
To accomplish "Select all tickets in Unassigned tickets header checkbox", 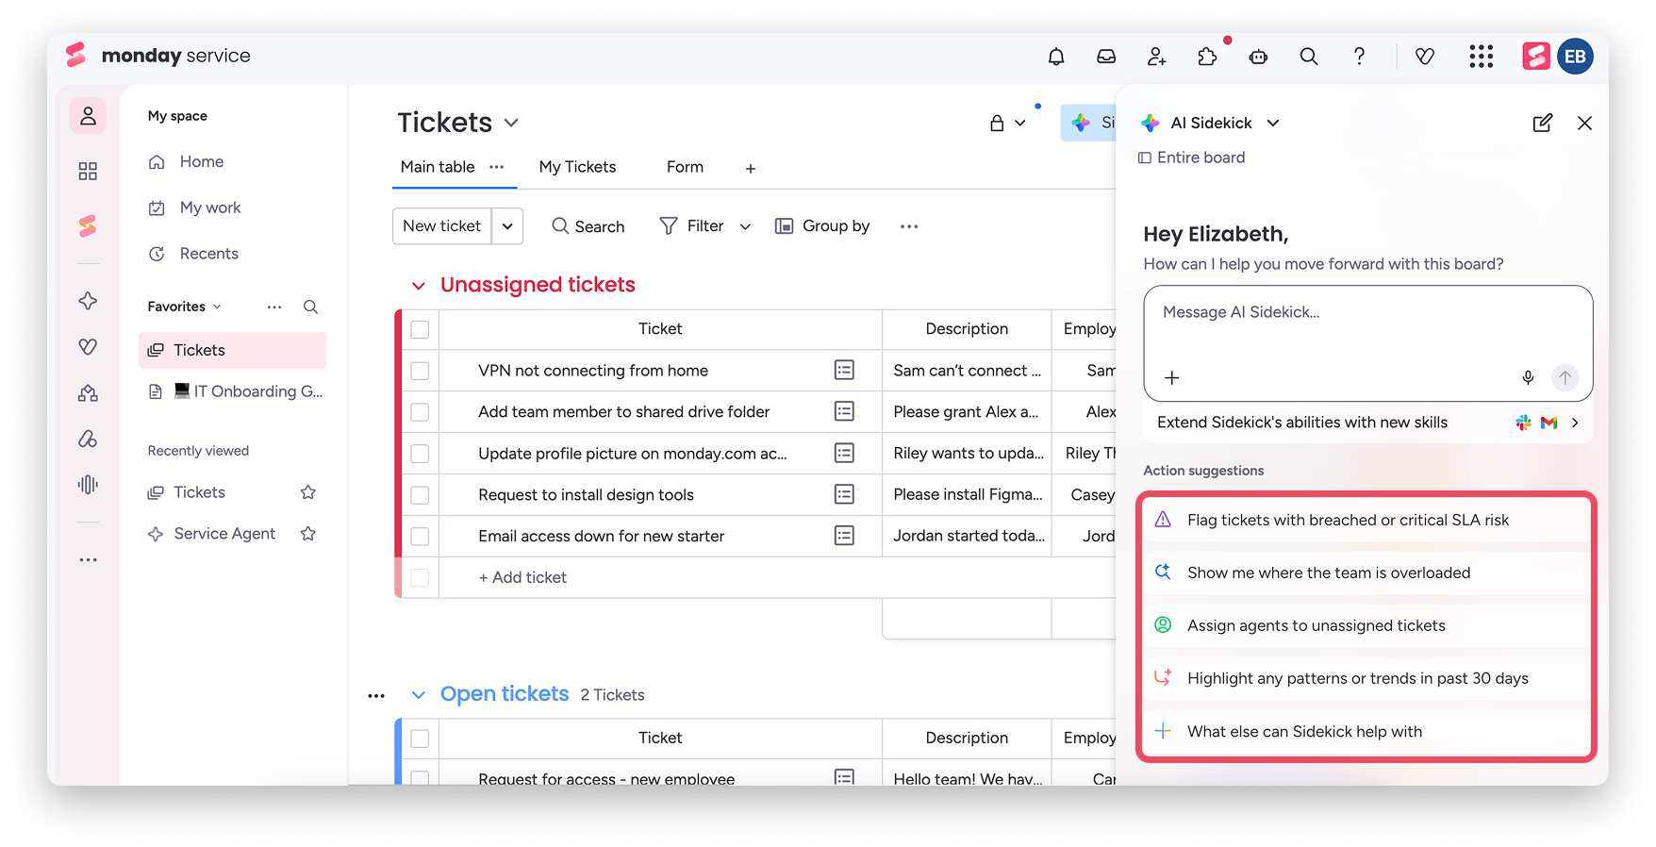I will pos(420,329).
